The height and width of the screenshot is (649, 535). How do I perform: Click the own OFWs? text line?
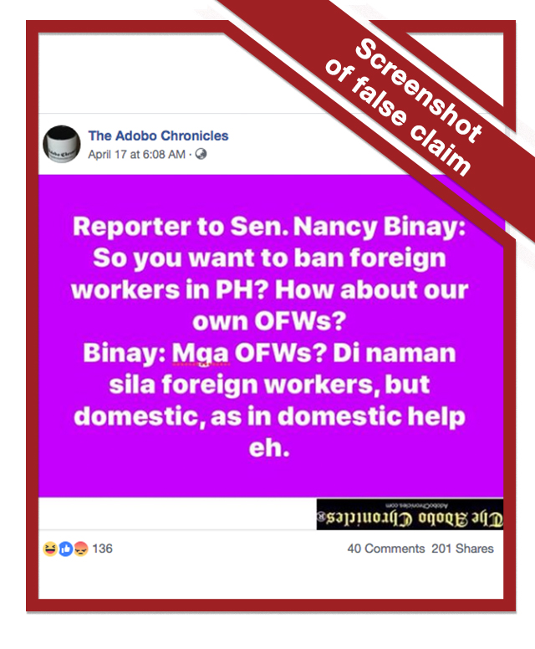pyautogui.click(x=269, y=321)
